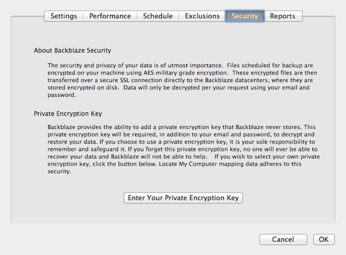Show the Reports tab
The width and height of the screenshot is (346, 255).
pos(283,16)
